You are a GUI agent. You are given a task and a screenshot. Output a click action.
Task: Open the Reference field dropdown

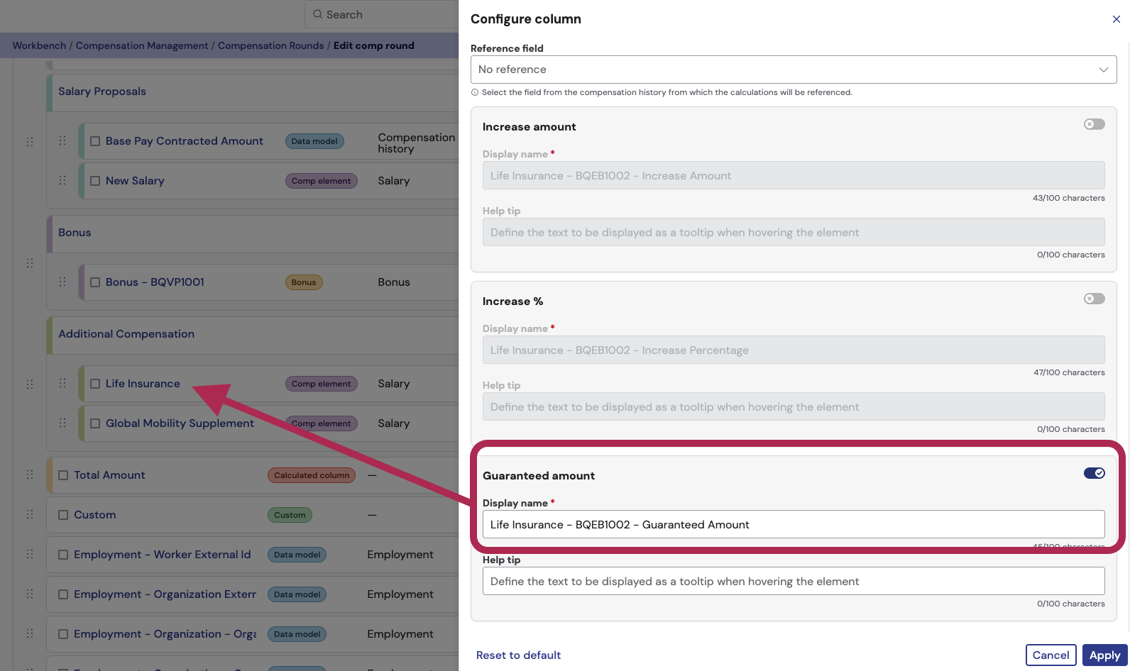tap(793, 70)
